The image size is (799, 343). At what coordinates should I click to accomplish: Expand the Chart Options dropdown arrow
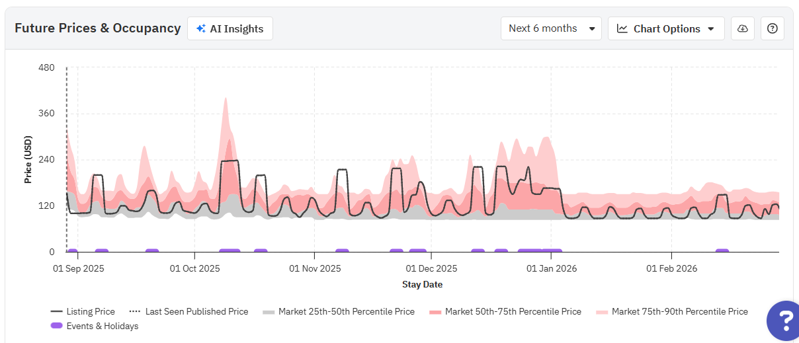711,29
